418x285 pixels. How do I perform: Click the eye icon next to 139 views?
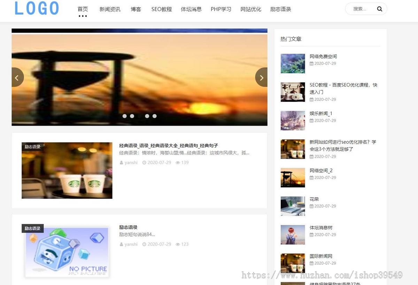[178, 163]
